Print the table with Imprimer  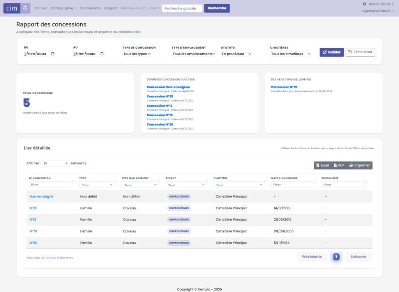click(359, 165)
